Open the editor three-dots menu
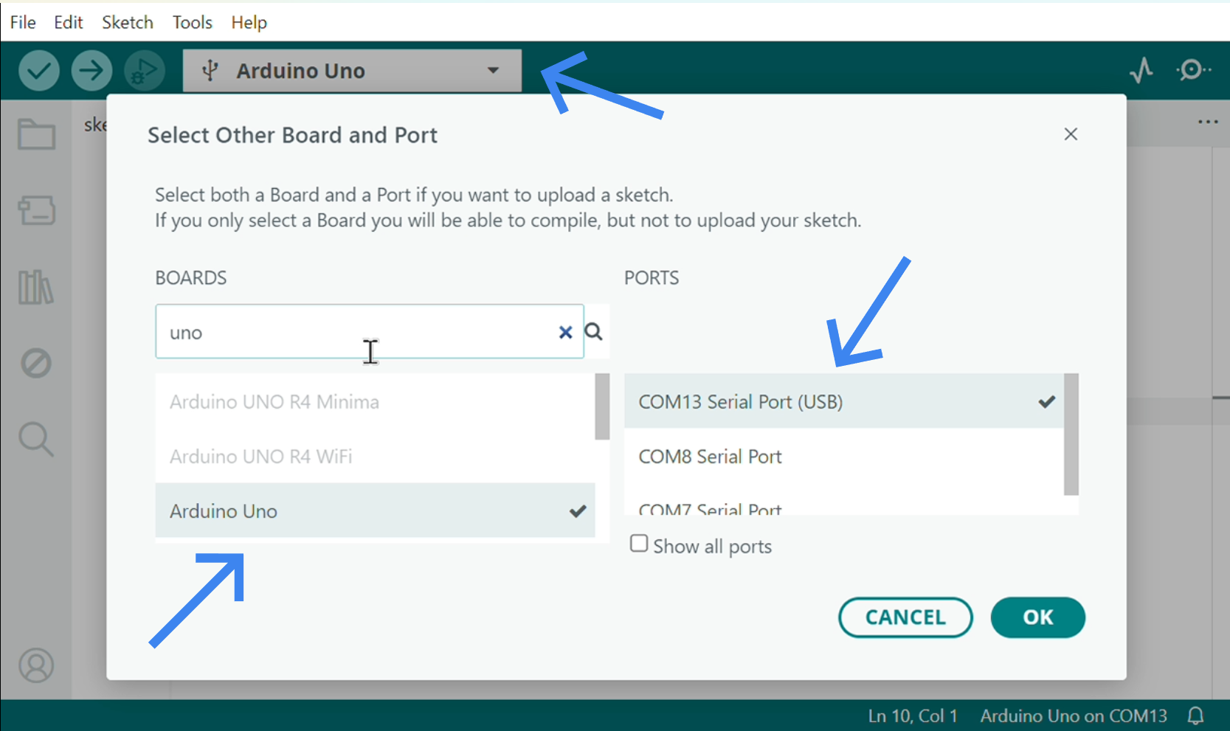 tap(1208, 122)
